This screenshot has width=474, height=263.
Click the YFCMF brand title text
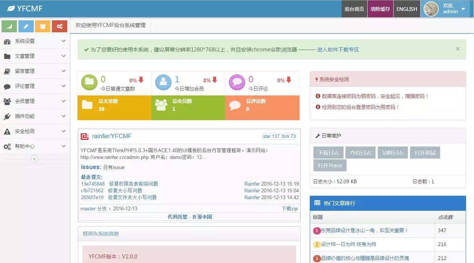[x=30, y=9]
